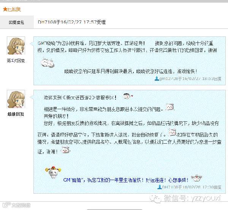Click the WeChat logo in the watermark
Viewport: 228px width, 210px height.
coord(156,199)
